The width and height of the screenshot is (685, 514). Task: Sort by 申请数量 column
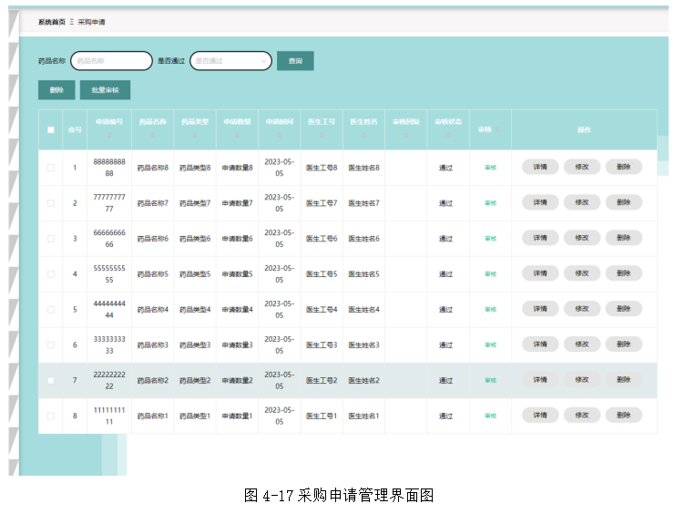point(237,136)
